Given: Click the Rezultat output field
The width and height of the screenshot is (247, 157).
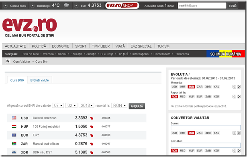Looking at the screenshot, I should tap(206, 145).
